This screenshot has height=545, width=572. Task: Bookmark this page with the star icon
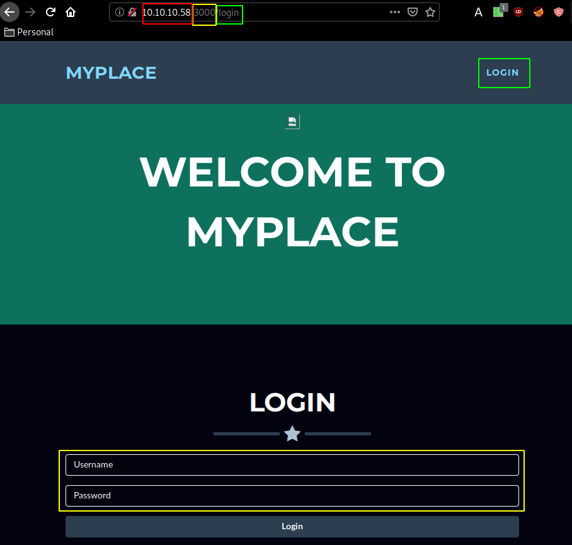[x=430, y=12]
